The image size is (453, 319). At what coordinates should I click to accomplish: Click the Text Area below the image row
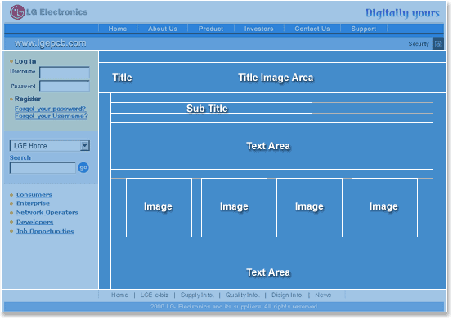click(x=271, y=272)
